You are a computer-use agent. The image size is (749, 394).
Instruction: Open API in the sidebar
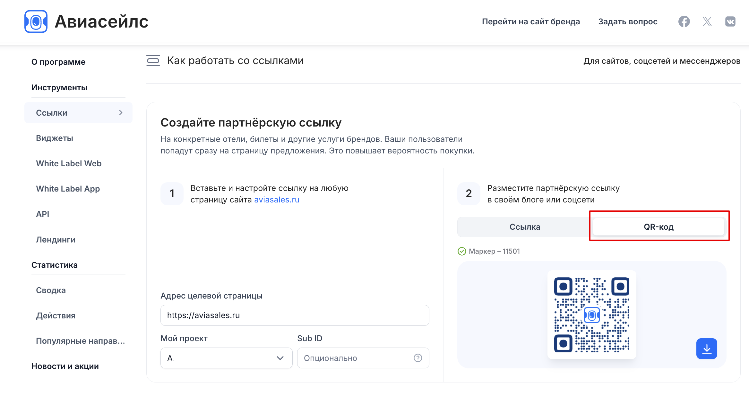43,214
